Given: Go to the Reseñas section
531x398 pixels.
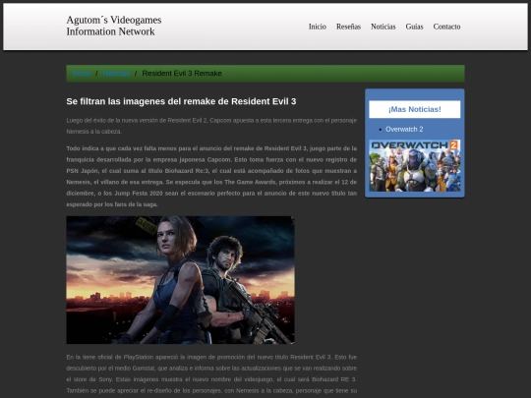Looking at the screenshot, I should [x=348, y=27].
